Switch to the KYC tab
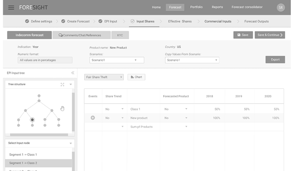This screenshot has width=292, height=171. pyautogui.click(x=120, y=35)
